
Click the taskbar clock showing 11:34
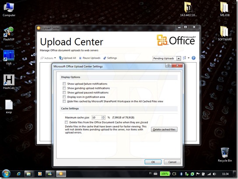(225, 174)
